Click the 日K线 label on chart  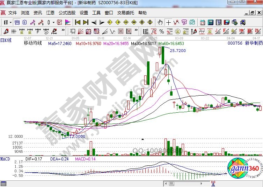point(6,40)
